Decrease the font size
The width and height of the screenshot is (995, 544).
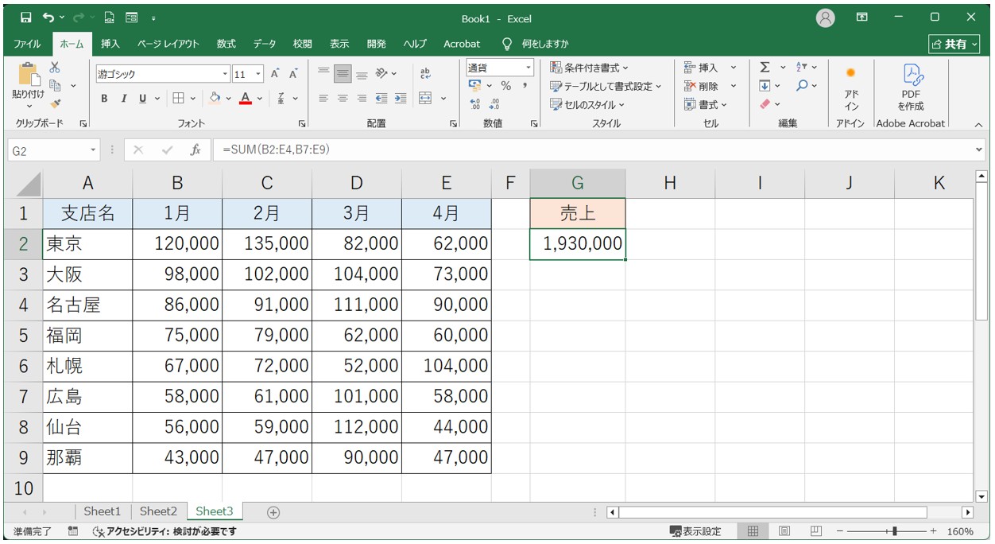293,74
